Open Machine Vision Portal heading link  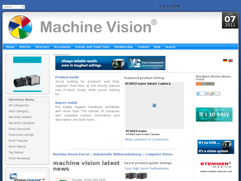pos(113,154)
